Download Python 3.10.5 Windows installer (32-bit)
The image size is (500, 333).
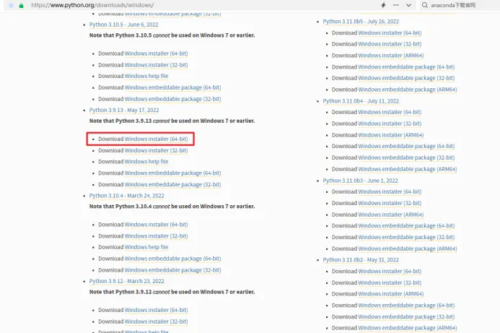point(156,65)
